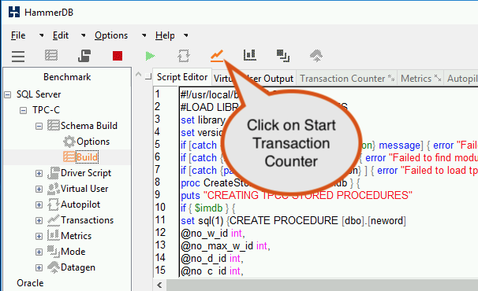
Task: Click script line 13 '@no_max_w_id int,'
Action: tap(226, 245)
